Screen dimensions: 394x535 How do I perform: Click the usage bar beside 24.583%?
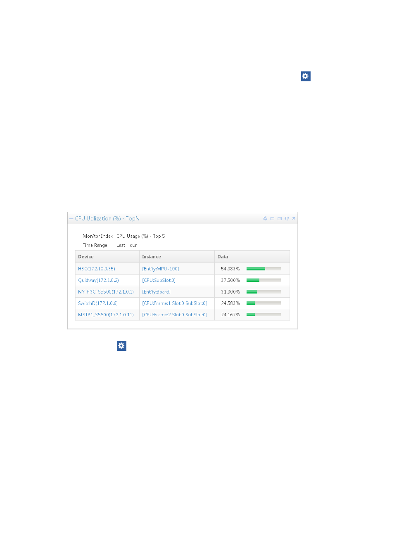263,303
